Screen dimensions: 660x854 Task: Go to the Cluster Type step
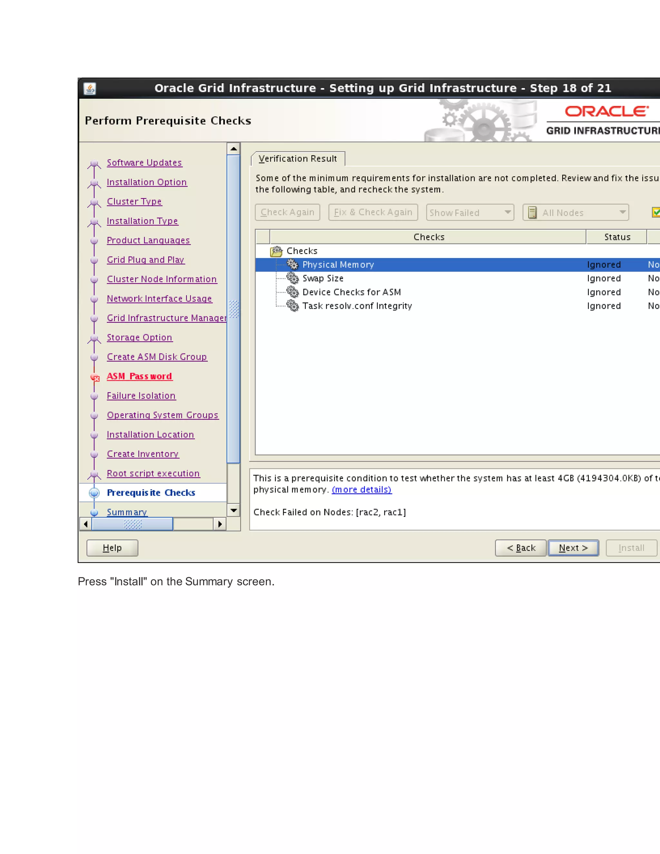(134, 201)
